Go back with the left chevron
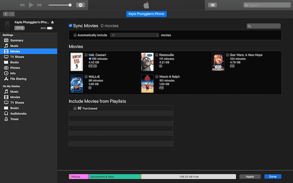 click(x=6, y=14)
